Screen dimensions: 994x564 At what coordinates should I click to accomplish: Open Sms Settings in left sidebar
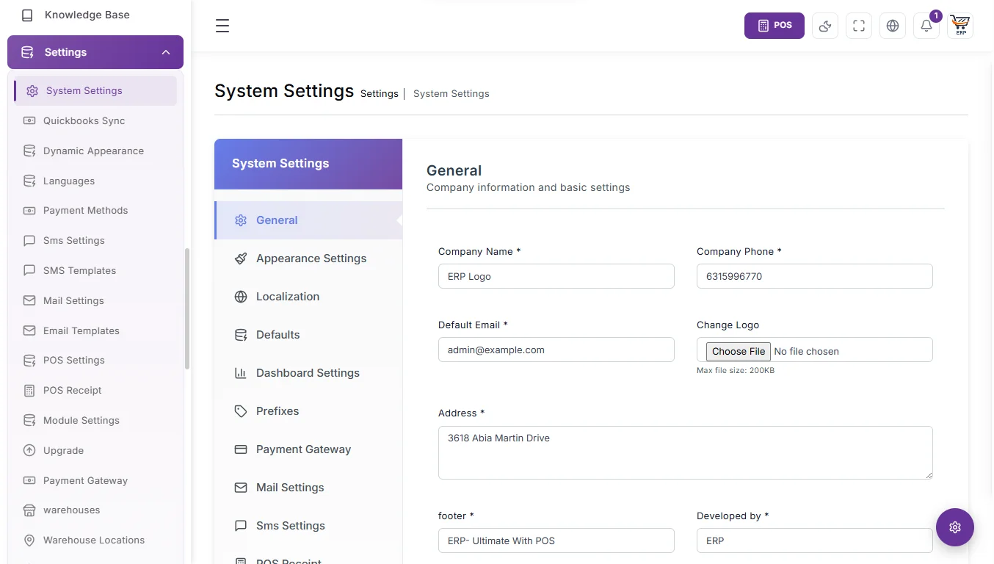pyautogui.click(x=73, y=240)
